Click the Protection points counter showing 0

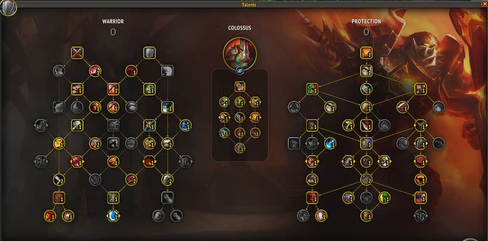[x=367, y=32]
